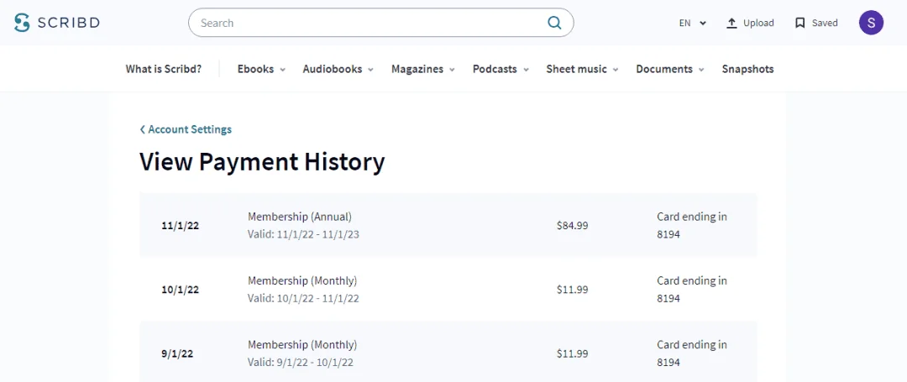Open What is Scribd? page

164,69
